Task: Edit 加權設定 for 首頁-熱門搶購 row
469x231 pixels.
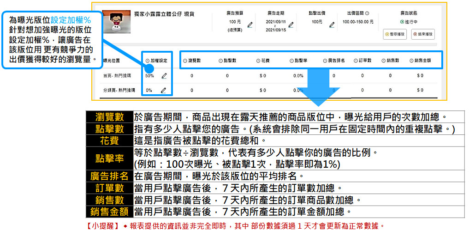Action: 164,76
